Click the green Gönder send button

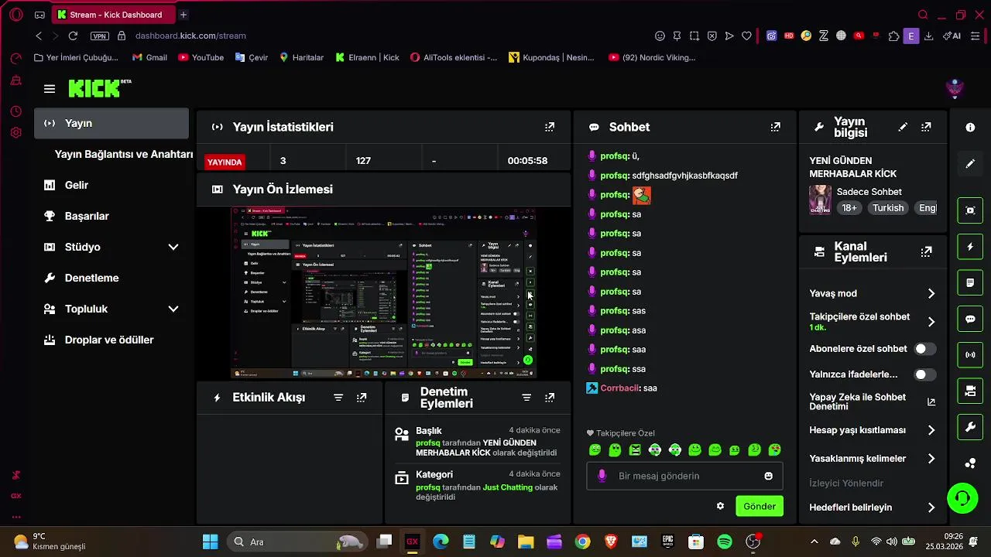click(759, 506)
